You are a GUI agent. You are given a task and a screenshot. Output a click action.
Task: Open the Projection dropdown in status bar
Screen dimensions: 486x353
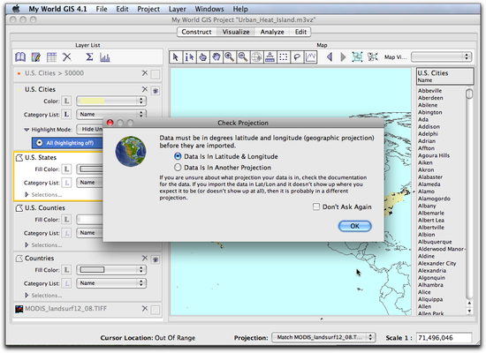point(323,337)
